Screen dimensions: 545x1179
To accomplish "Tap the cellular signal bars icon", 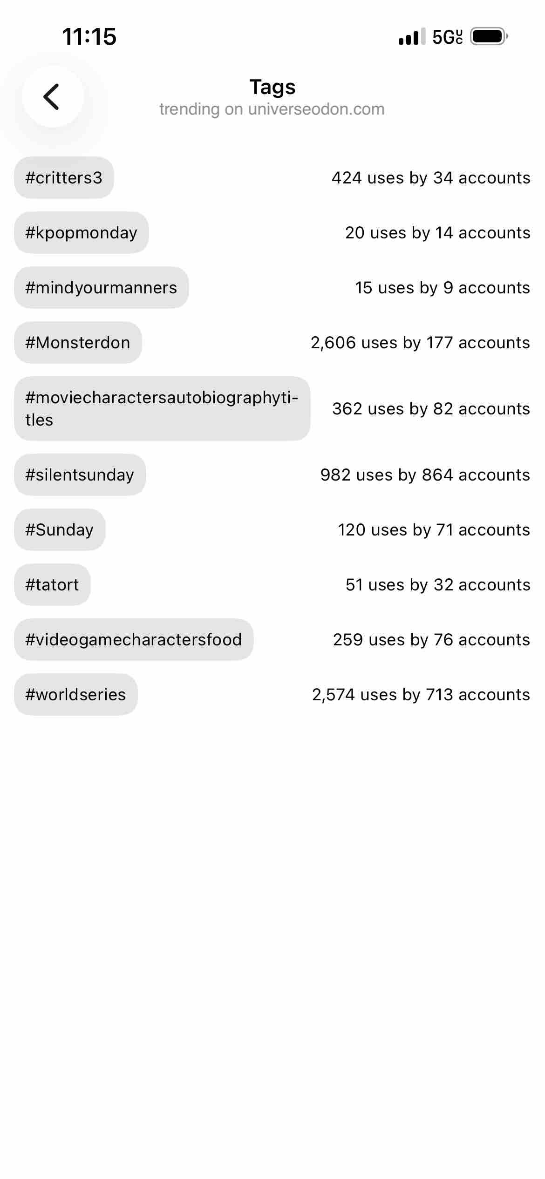I will pos(412,36).
